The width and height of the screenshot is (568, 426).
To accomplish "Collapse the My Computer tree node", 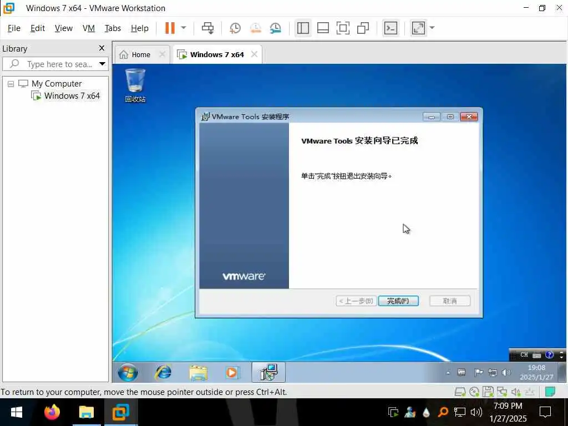I will [11, 84].
